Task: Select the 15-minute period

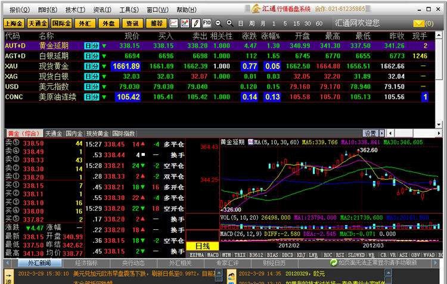Action: pyautogui.click(x=296, y=23)
